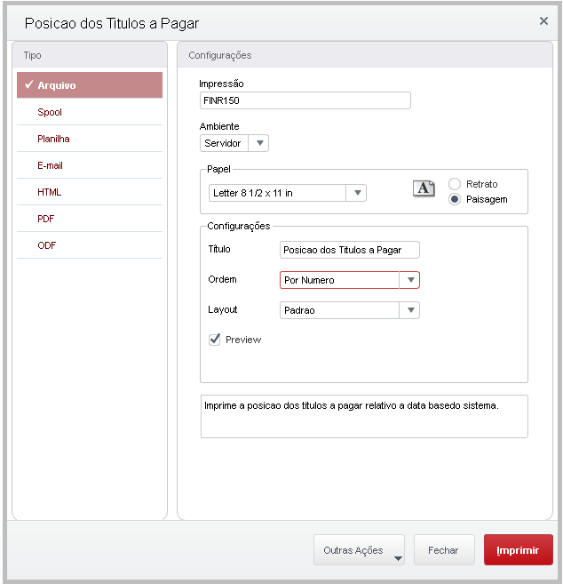Screen dimensions: 563x584
Task: Open the Ambiente Servidor dropdown
Action: [x=234, y=143]
